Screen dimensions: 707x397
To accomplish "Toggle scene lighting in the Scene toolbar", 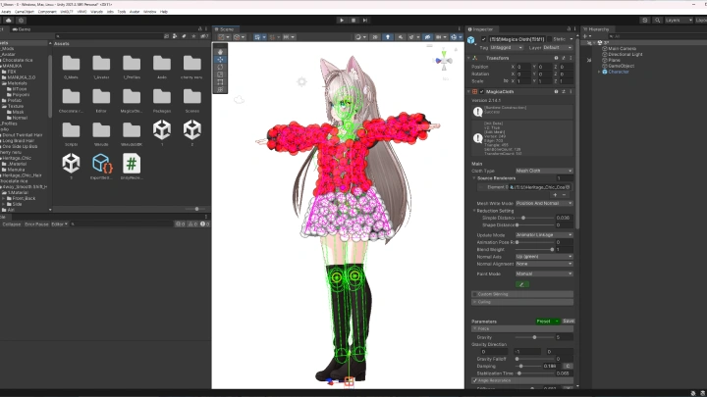I will [x=388, y=37].
